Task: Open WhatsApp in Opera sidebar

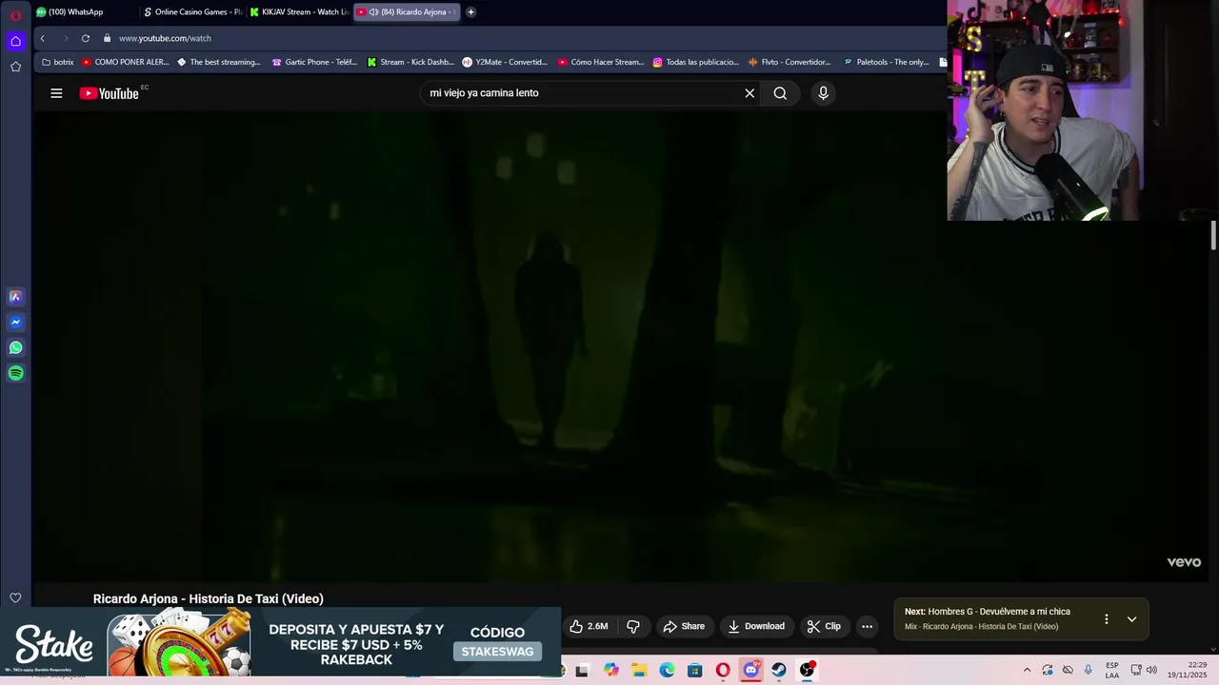Action: tap(15, 348)
